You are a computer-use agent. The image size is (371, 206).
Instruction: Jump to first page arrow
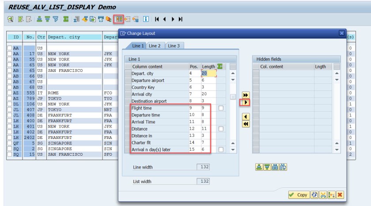click(x=157, y=19)
